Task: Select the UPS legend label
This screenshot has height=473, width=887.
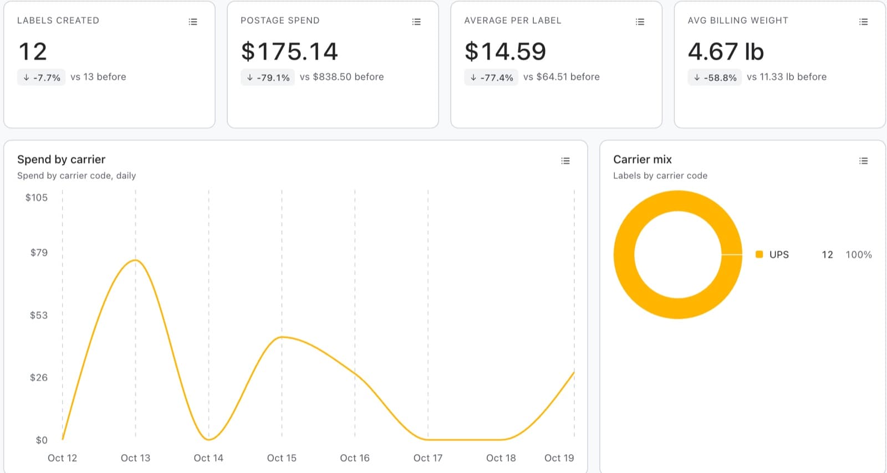Action: pyautogui.click(x=779, y=255)
